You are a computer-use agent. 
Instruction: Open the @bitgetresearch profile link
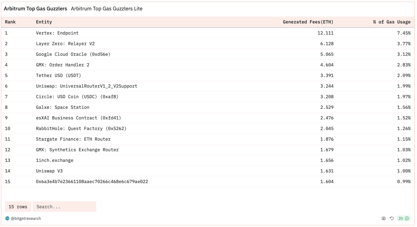pos(26,219)
